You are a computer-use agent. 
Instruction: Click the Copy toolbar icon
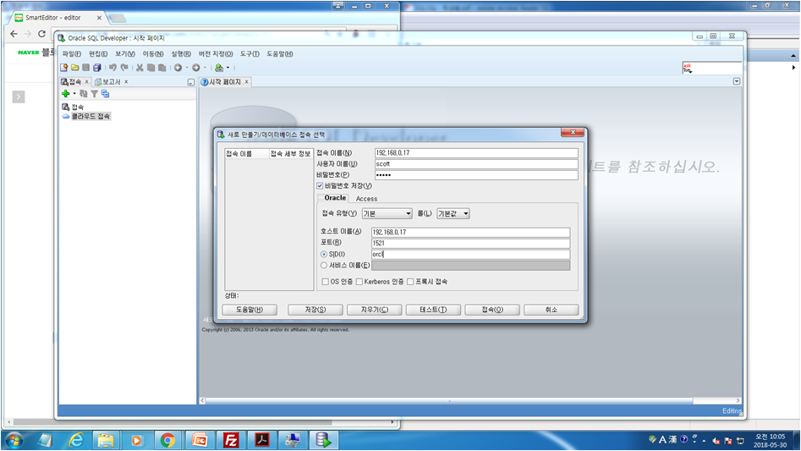pyautogui.click(x=151, y=68)
